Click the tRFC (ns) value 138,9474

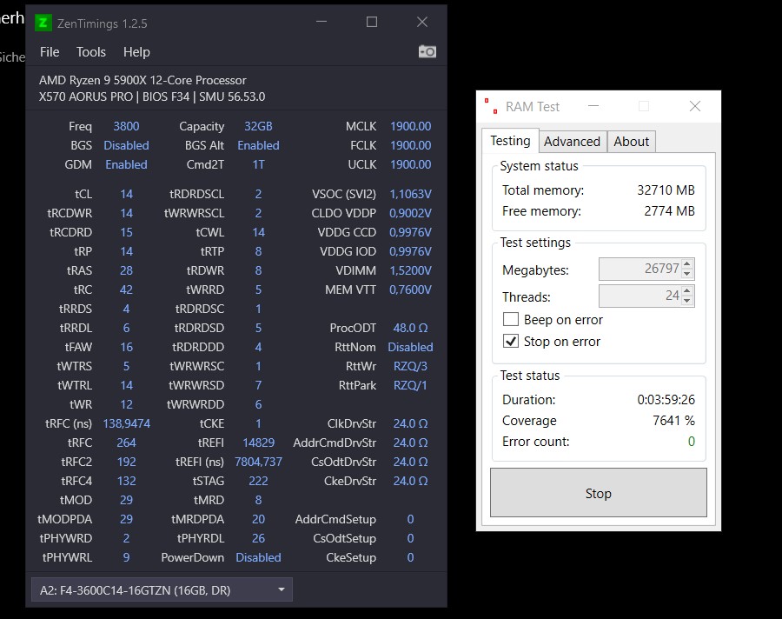tap(126, 423)
